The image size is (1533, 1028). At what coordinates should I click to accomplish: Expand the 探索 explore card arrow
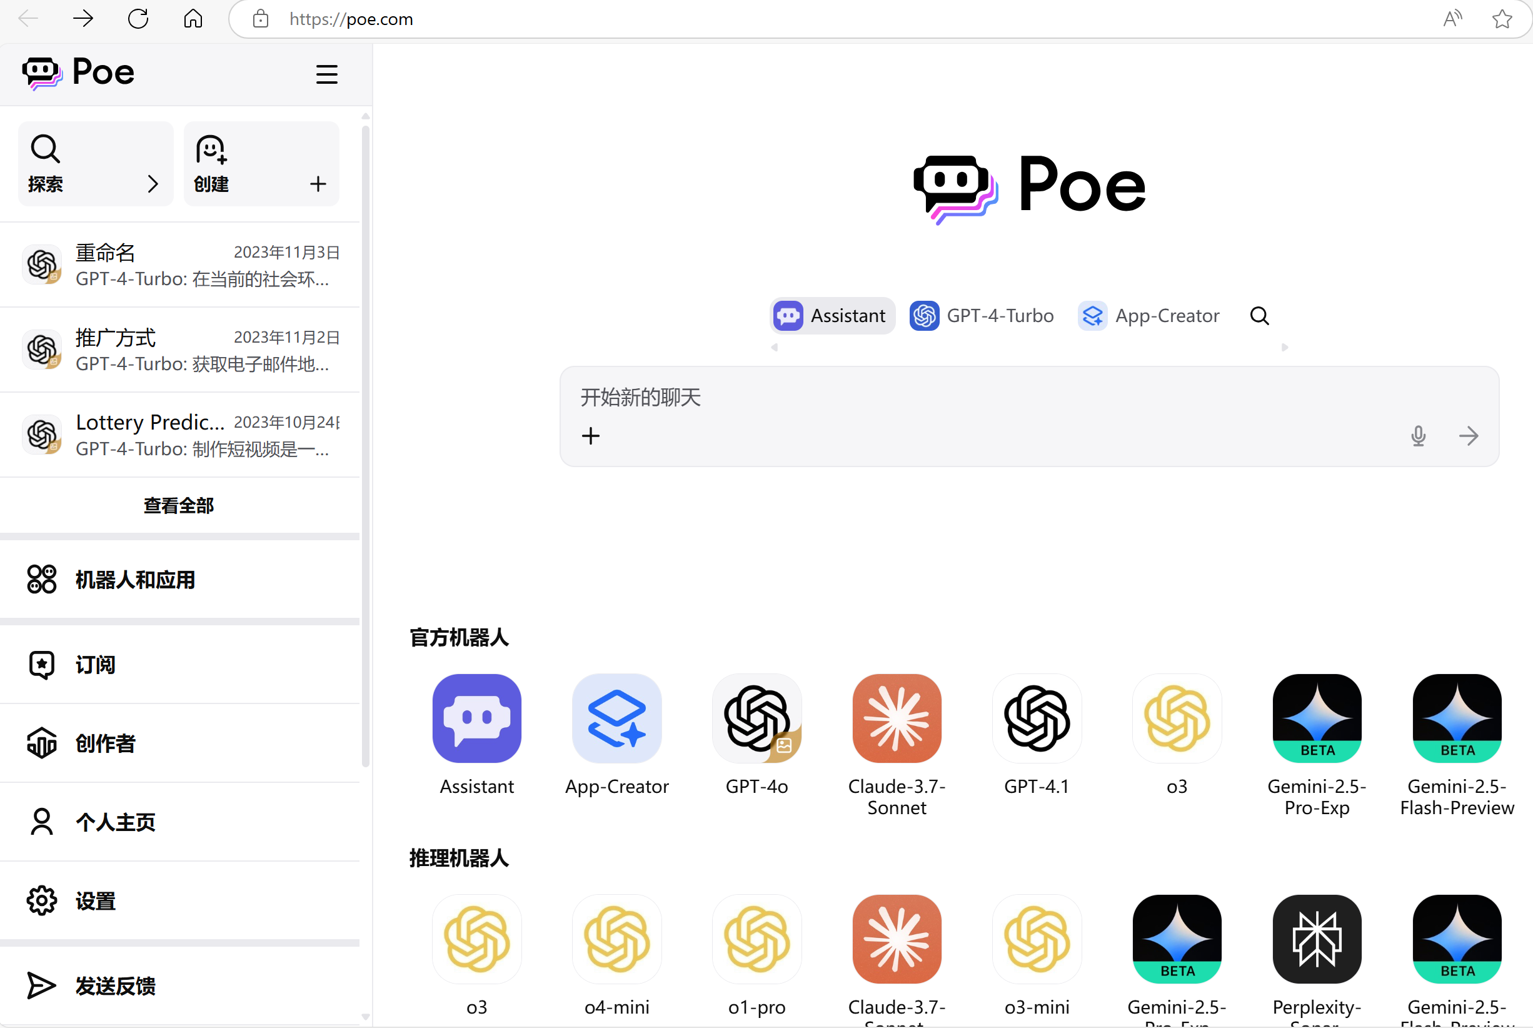(153, 184)
